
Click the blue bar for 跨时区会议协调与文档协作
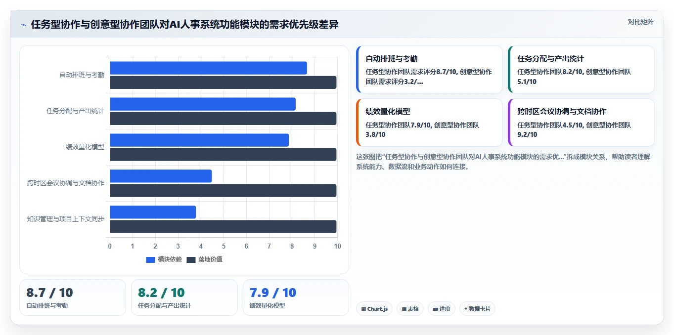point(161,176)
